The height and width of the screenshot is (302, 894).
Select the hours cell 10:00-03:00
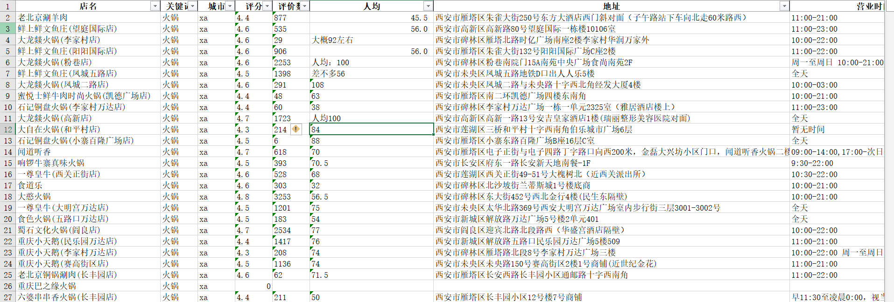coord(837,85)
